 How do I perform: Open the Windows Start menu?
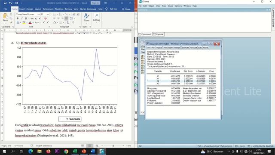(x=4, y=151)
